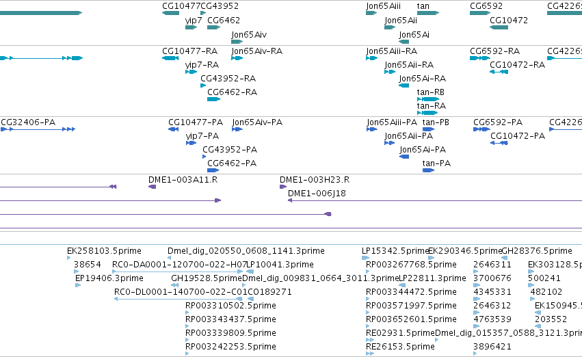Viewport: 582px width, 357px height.
Task: Click the CG6592 gene label
Action: (486, 6)
